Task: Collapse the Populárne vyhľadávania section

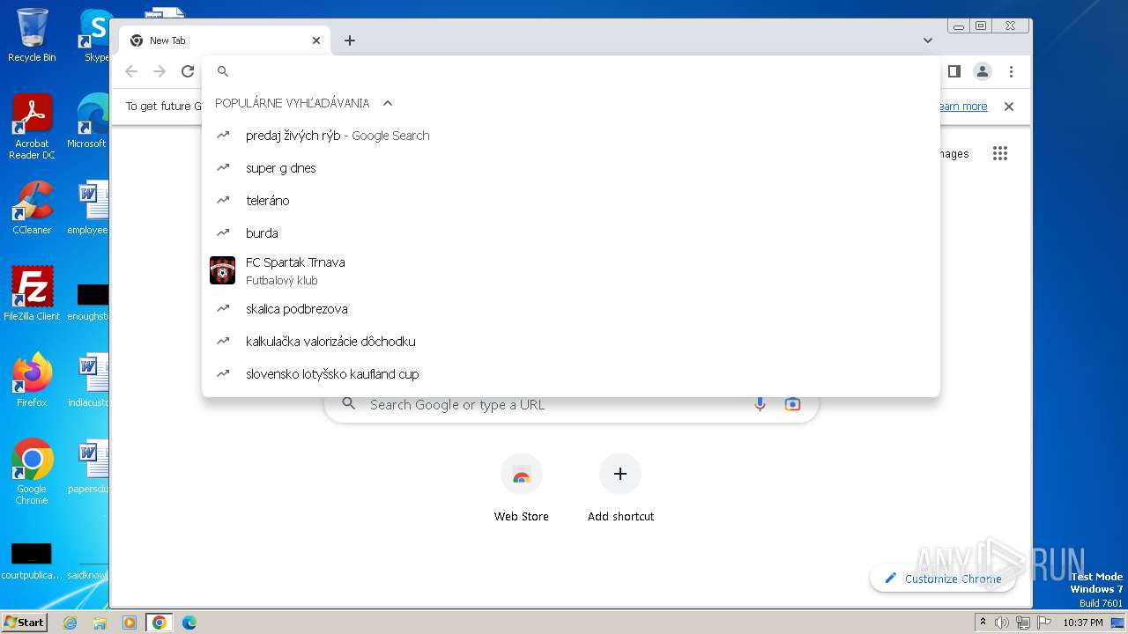Action: [387, 103]
